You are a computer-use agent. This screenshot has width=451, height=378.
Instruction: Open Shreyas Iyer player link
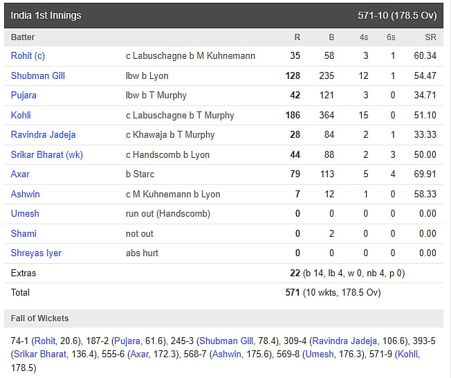36,253
